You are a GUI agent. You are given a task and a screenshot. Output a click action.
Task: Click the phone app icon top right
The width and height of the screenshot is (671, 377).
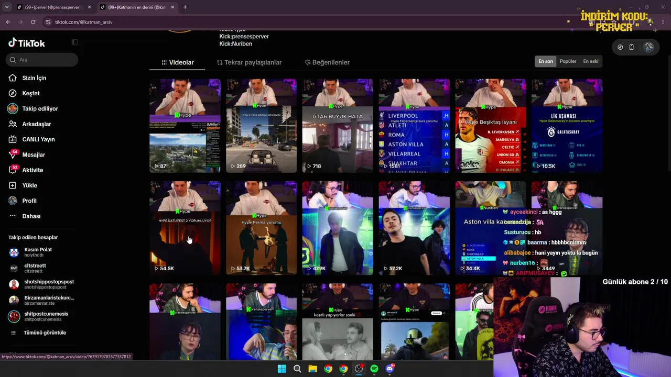tap(631, 47)
